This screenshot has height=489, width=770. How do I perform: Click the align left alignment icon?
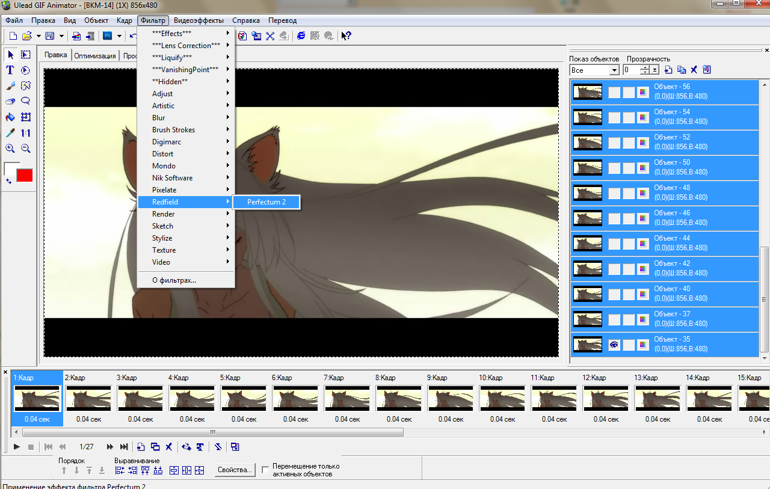click(120, 470)
